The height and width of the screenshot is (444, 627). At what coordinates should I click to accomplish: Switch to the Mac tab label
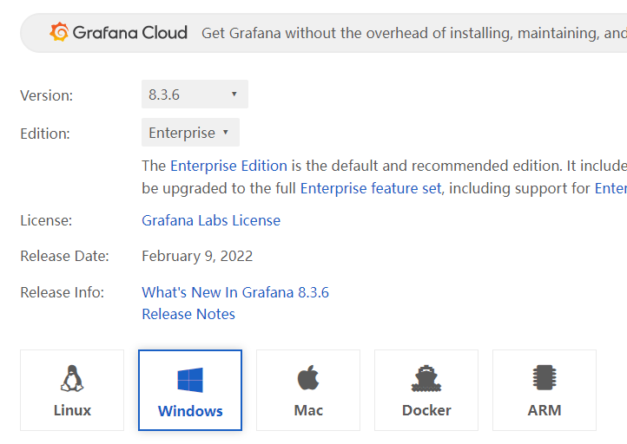pos(308,410)
